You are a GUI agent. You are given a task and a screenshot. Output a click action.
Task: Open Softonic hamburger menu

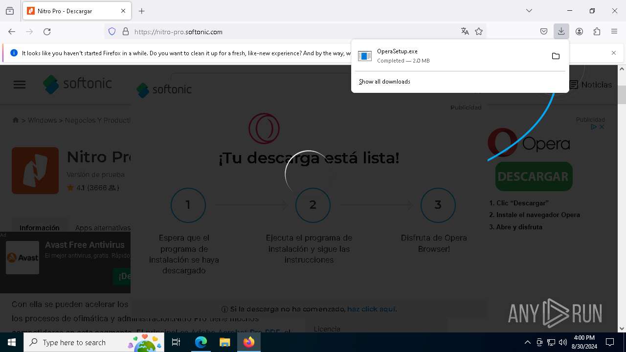pyautogui.click(x=20, y=85)
